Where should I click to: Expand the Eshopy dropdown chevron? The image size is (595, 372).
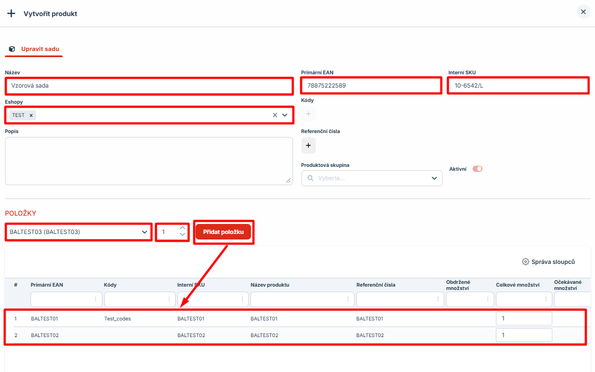point(285,115)
